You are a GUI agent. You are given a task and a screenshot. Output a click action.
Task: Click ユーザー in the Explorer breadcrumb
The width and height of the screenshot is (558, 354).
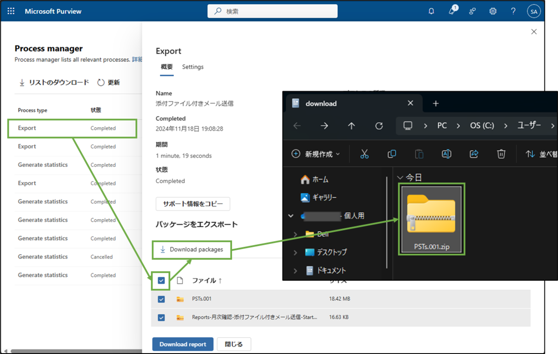click(529, 126)
